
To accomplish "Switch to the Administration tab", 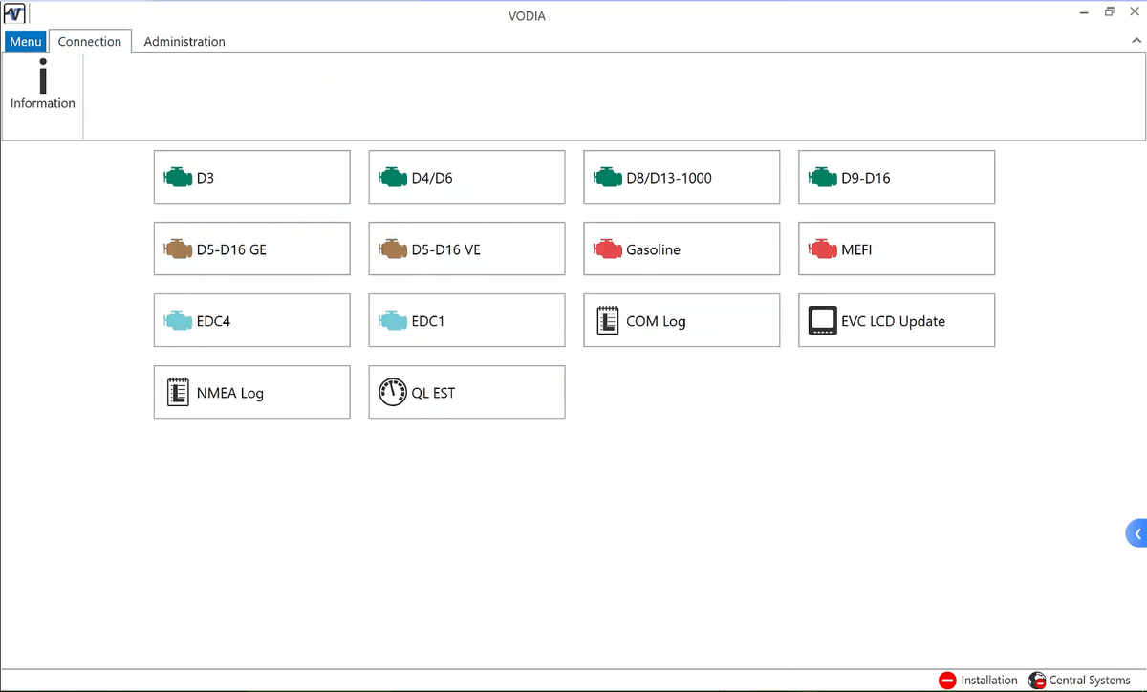I will [184, 42].
